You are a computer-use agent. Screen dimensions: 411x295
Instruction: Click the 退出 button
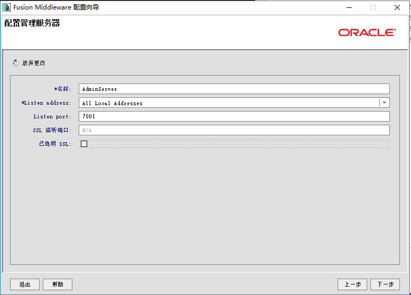click(x=25, y=284)
